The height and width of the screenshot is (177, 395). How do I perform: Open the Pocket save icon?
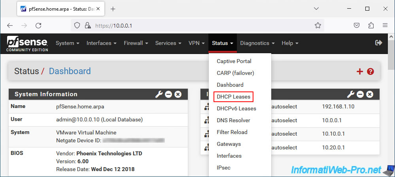coord(357,25)
